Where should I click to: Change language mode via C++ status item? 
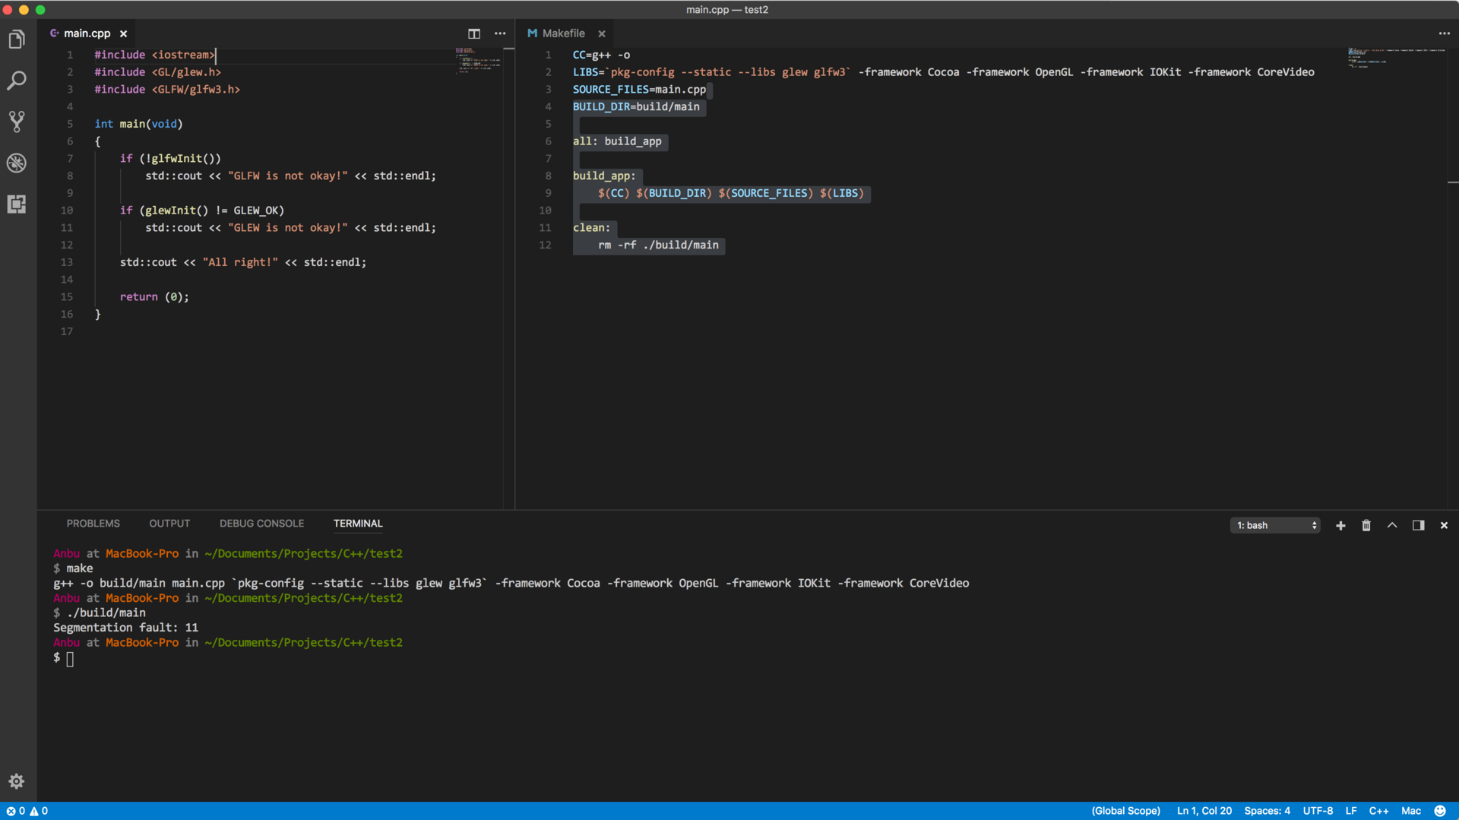(1378, 811)
